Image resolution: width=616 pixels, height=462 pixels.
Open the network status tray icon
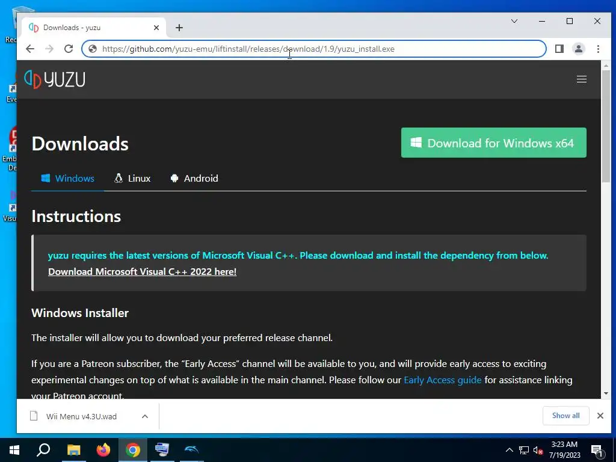point(524,450)
